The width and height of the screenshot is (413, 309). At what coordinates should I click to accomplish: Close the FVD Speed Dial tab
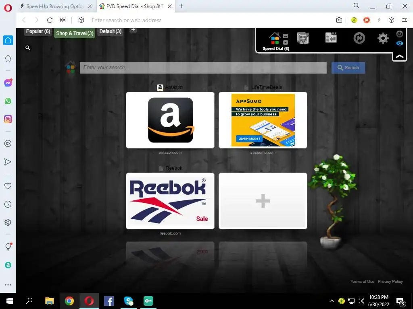[x=170, y=6]
